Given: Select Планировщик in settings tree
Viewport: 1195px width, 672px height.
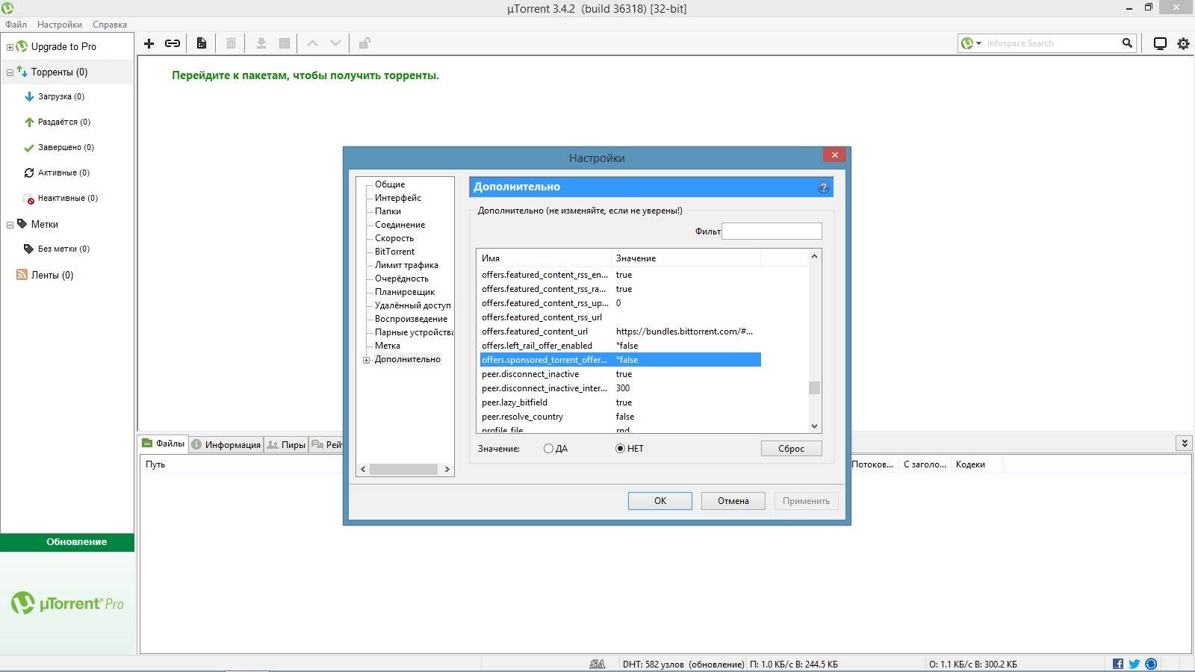Looking at the screenshot, I should coord(405,292).
